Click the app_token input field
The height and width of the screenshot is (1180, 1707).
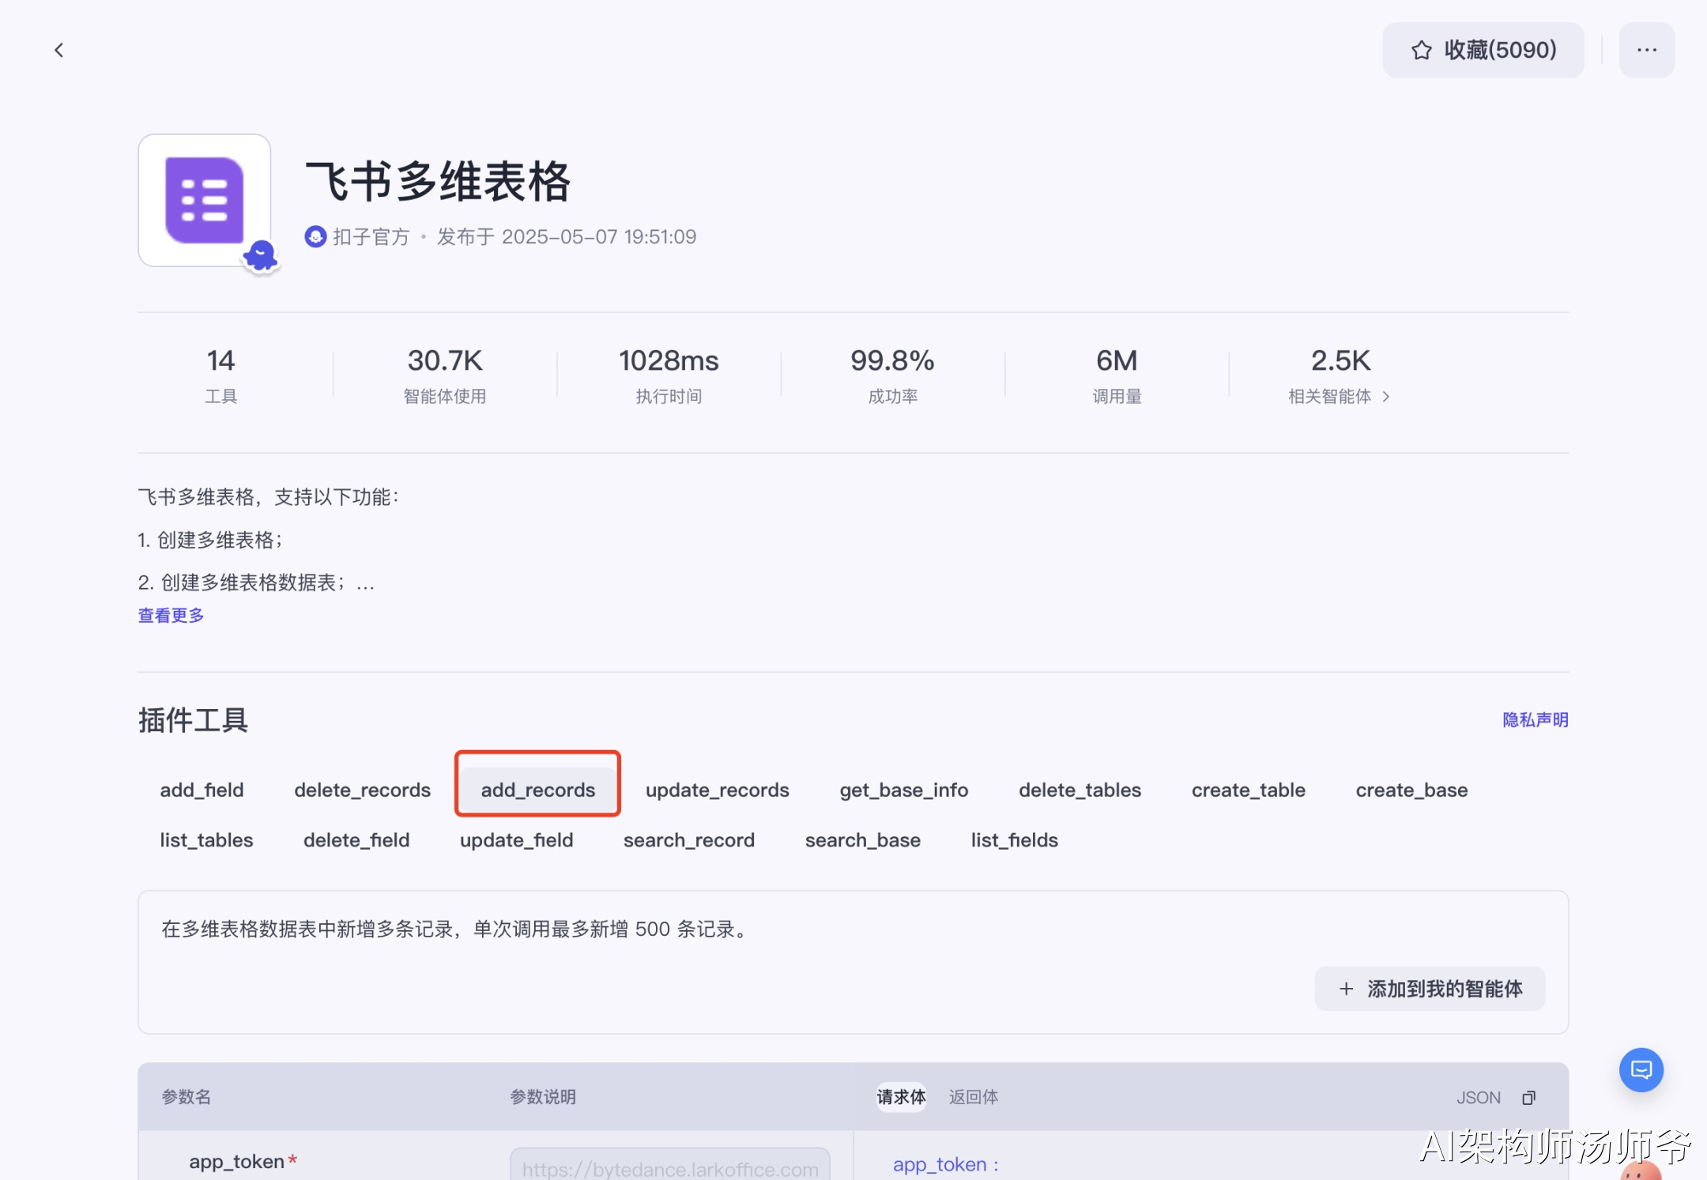click(669, 1167)
